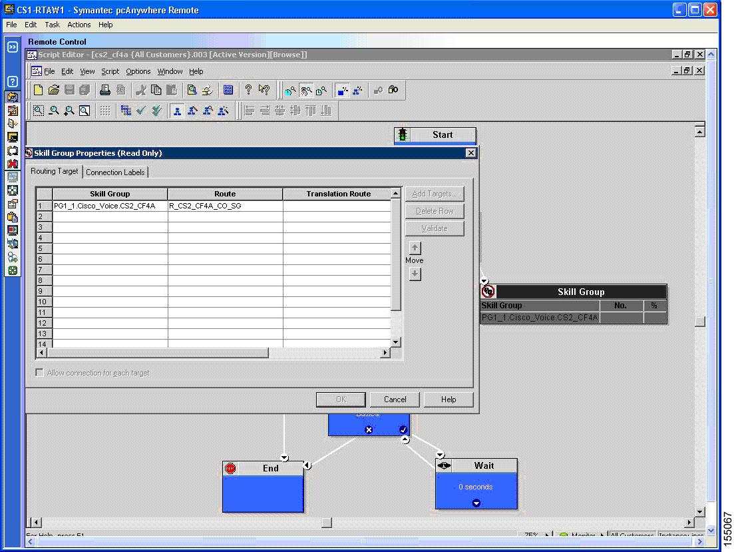Click the Help button in the dialog
The image size is (734, 552).
pyautogui.click(x=448, y=400)
